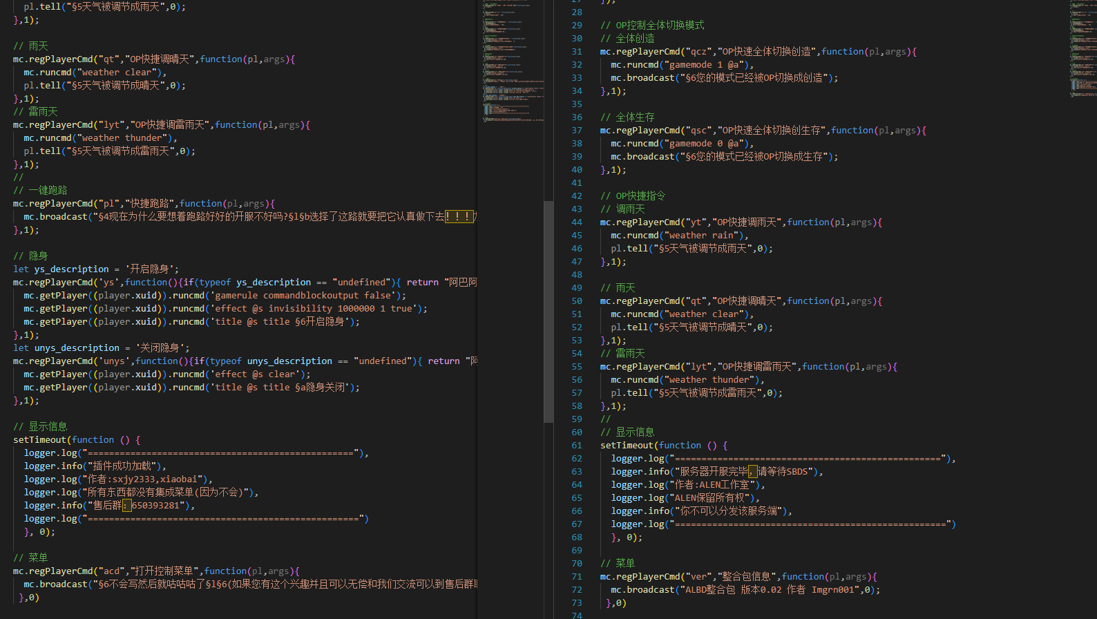This screenshot has height=619, width=1097.
Task: Click the '// 全体创造' comment
Action: click(627, 39)
